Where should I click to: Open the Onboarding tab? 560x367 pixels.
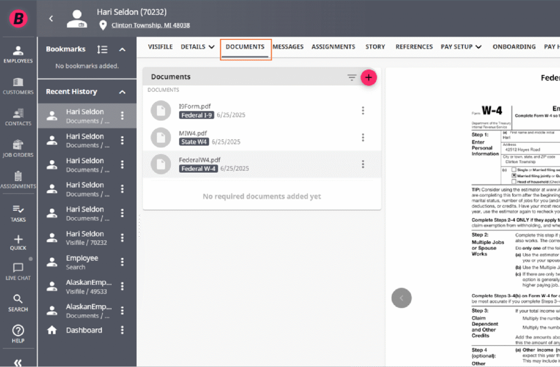pos(514,47)
